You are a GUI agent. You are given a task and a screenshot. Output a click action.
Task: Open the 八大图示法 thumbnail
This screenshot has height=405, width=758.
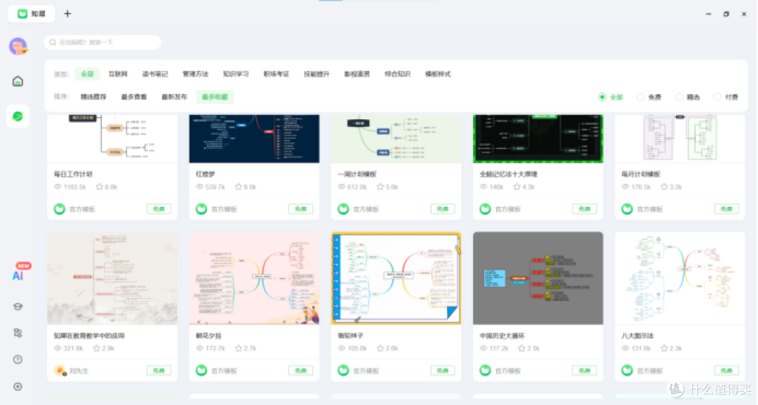[679, 279]
